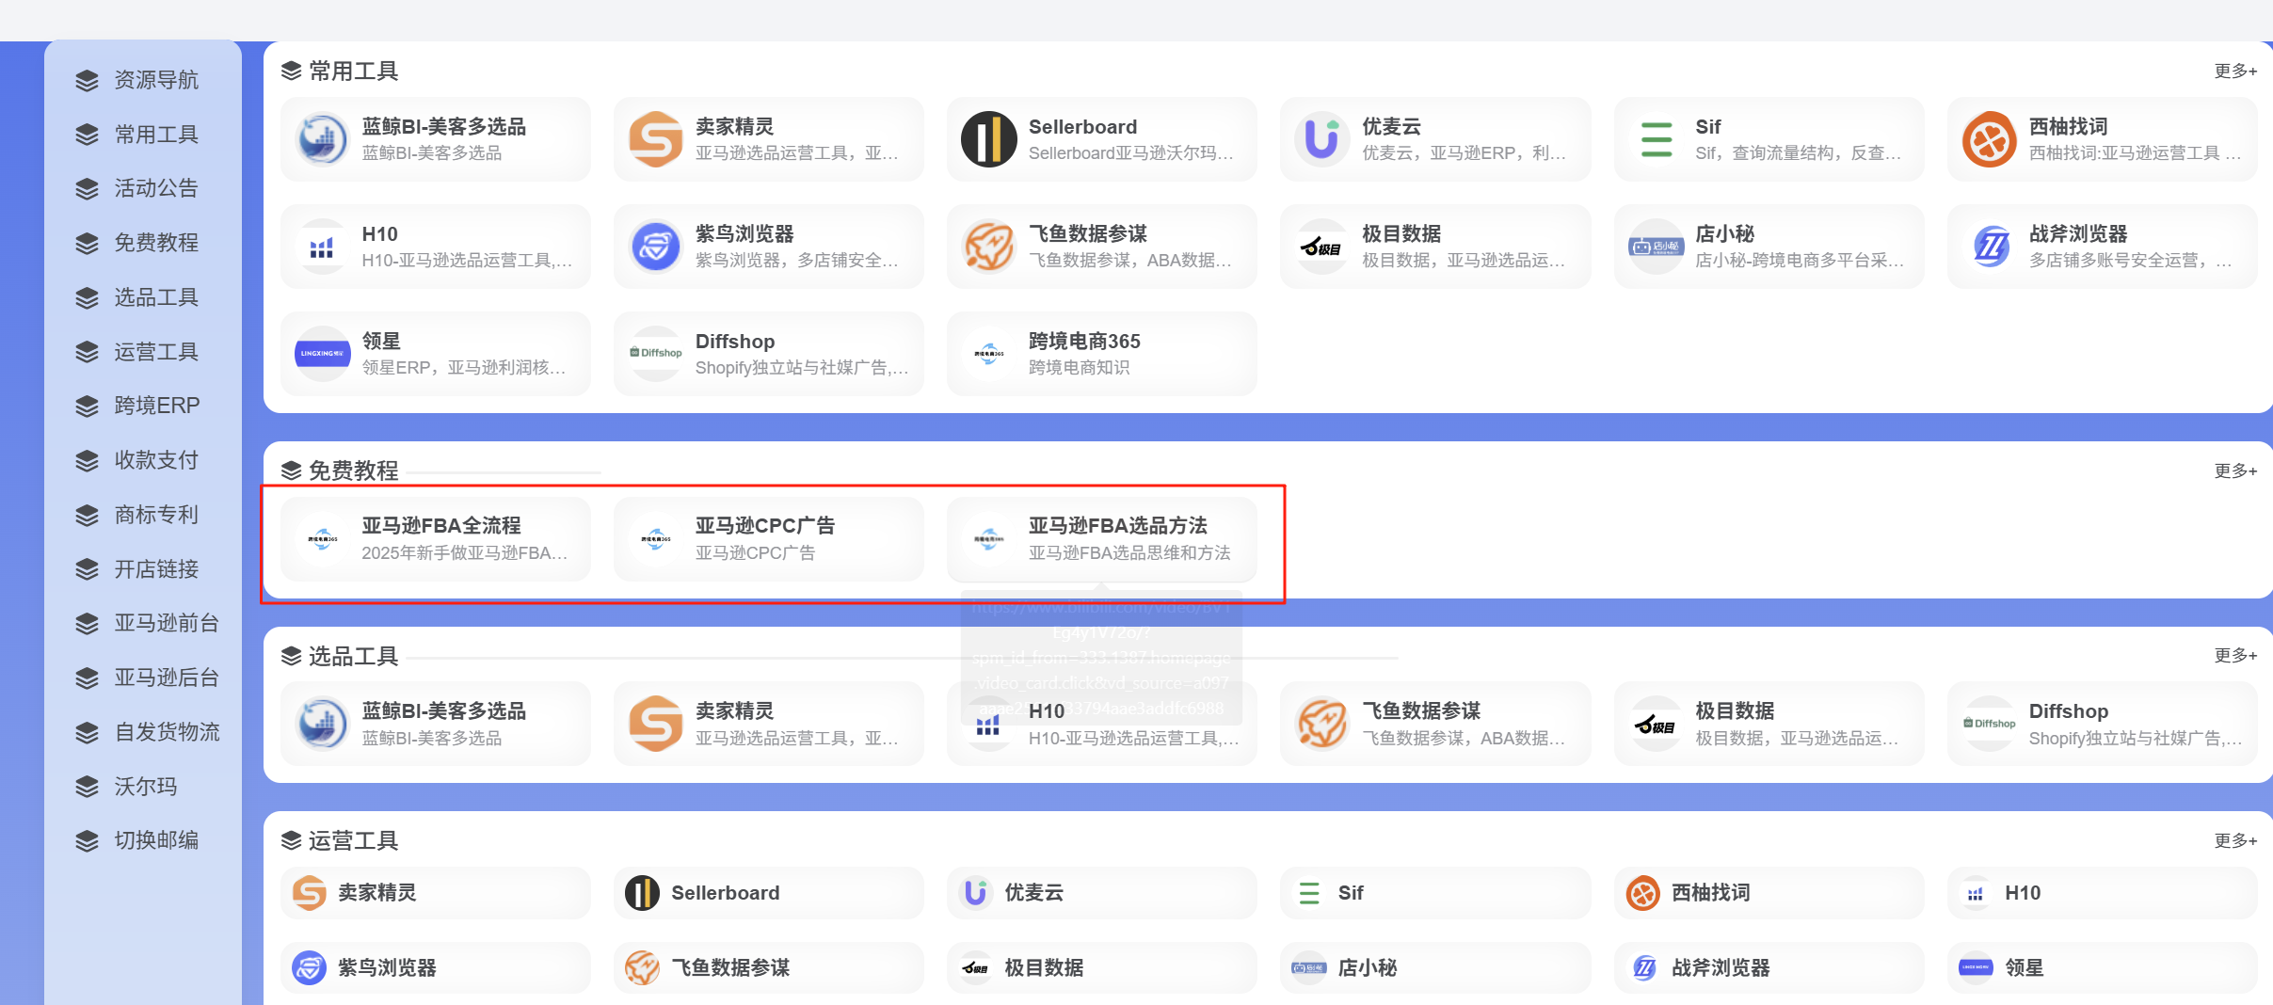This screenshot has width=2273, height=1005.
Task: Select the 领星 LINGXING logo icon
Action: (x=323, y=353)
